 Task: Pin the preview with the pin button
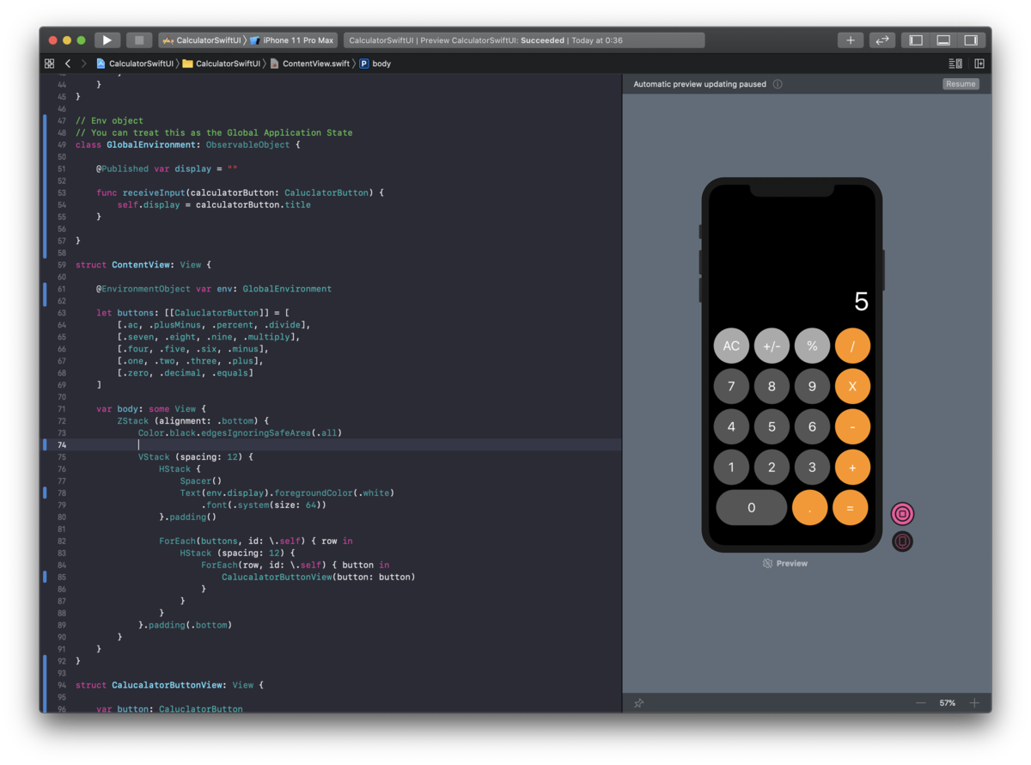click(638, 703)
